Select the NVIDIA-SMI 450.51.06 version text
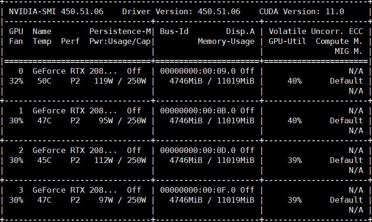The height and width of the screenshot is (222, 372). pos(56,12)
